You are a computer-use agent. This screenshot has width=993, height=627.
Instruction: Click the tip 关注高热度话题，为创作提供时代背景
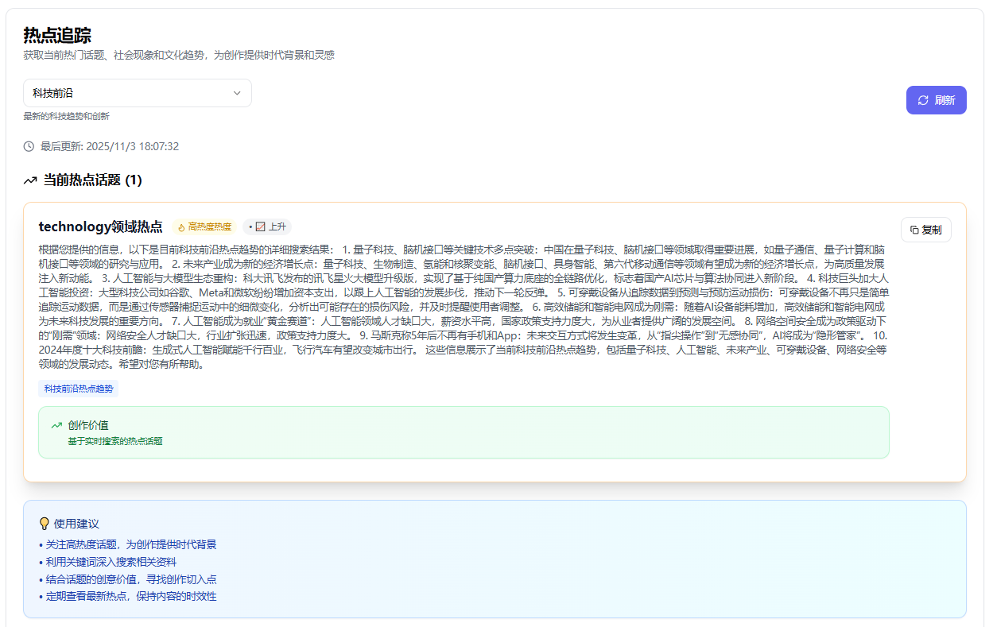coord(127,544)
